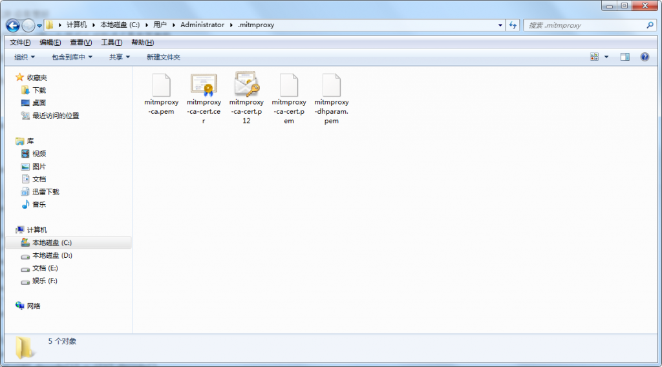
Task: Select 本地磁盘 (C:) in the sidebar
Action: pyautogui.click(x=68, y=242)
